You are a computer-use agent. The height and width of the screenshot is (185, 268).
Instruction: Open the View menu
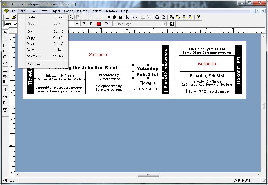pos(32,11)
